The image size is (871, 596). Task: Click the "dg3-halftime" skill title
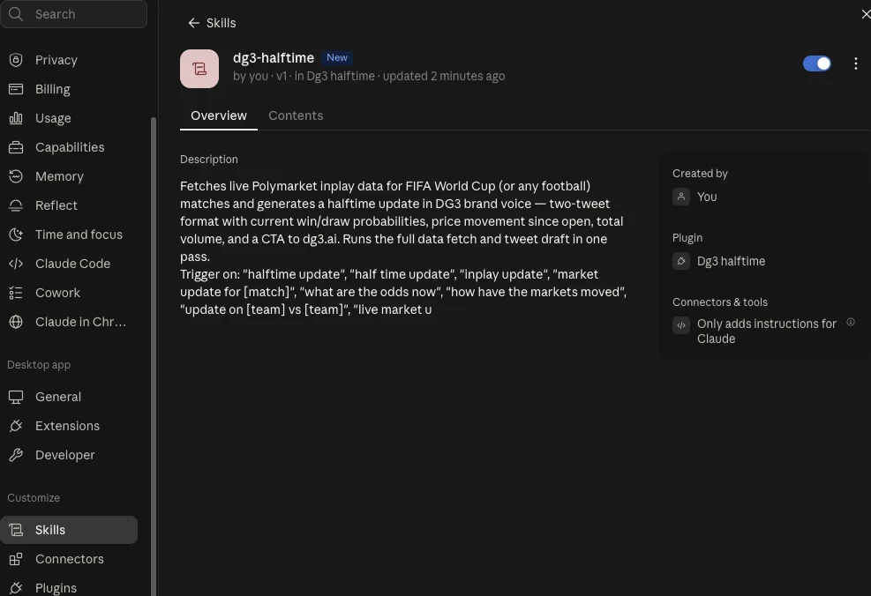274,57
